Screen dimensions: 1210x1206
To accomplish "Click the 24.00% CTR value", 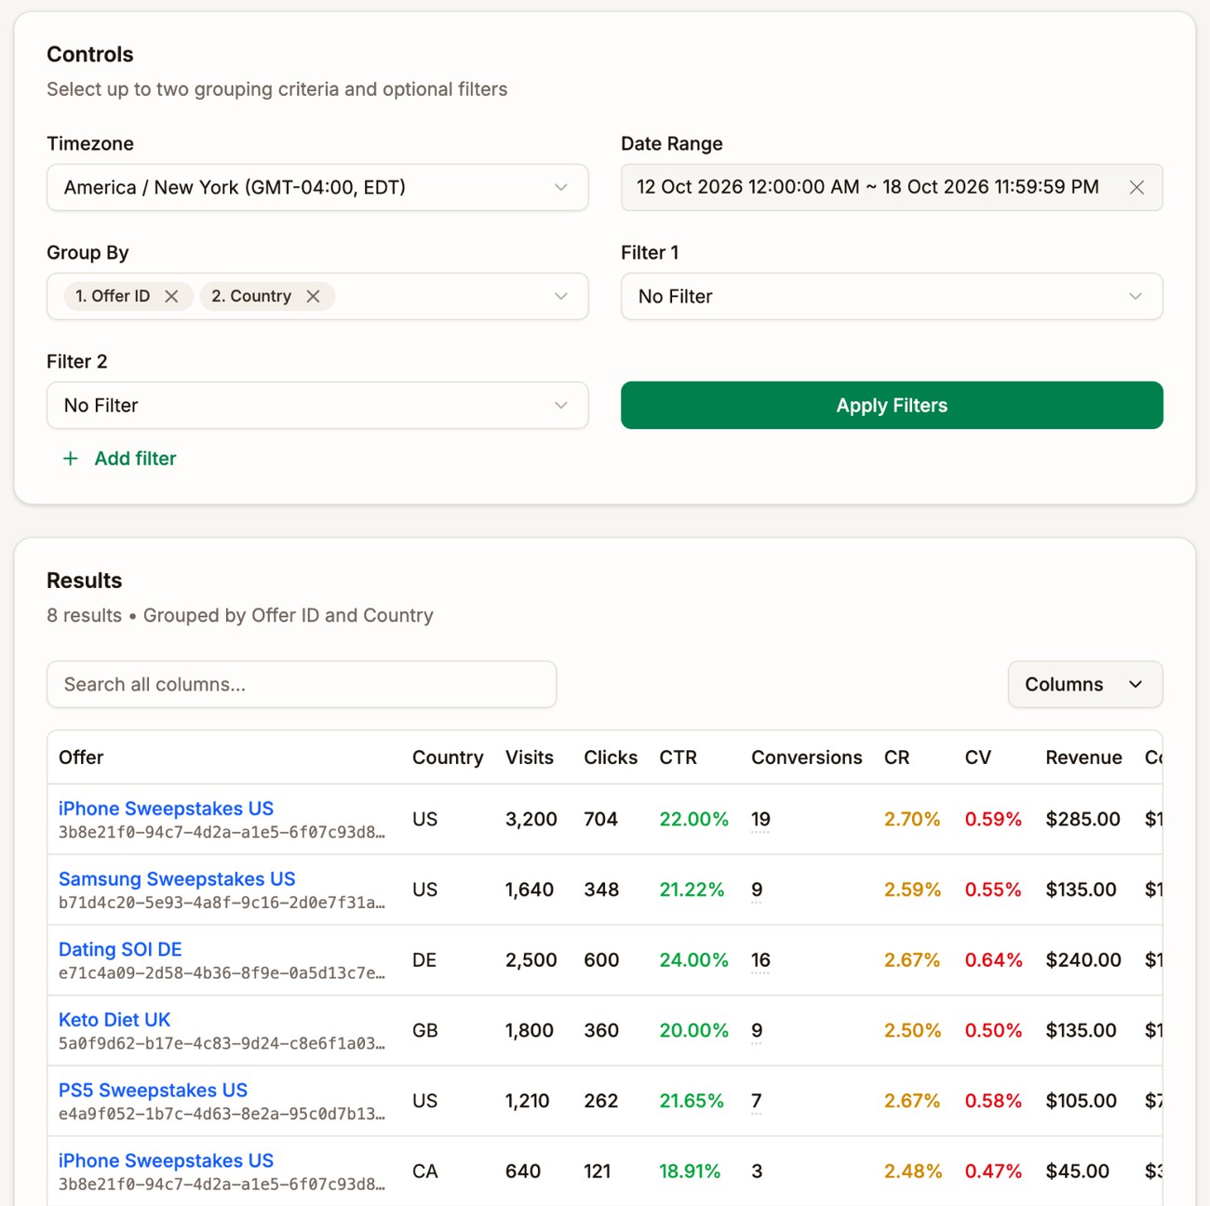I will (693, 959).
